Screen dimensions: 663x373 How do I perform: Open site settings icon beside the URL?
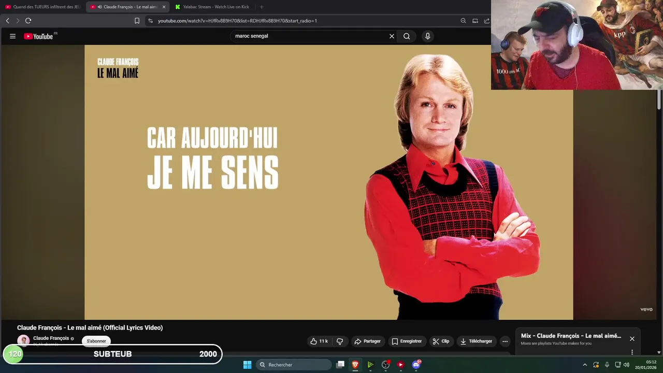150,21
